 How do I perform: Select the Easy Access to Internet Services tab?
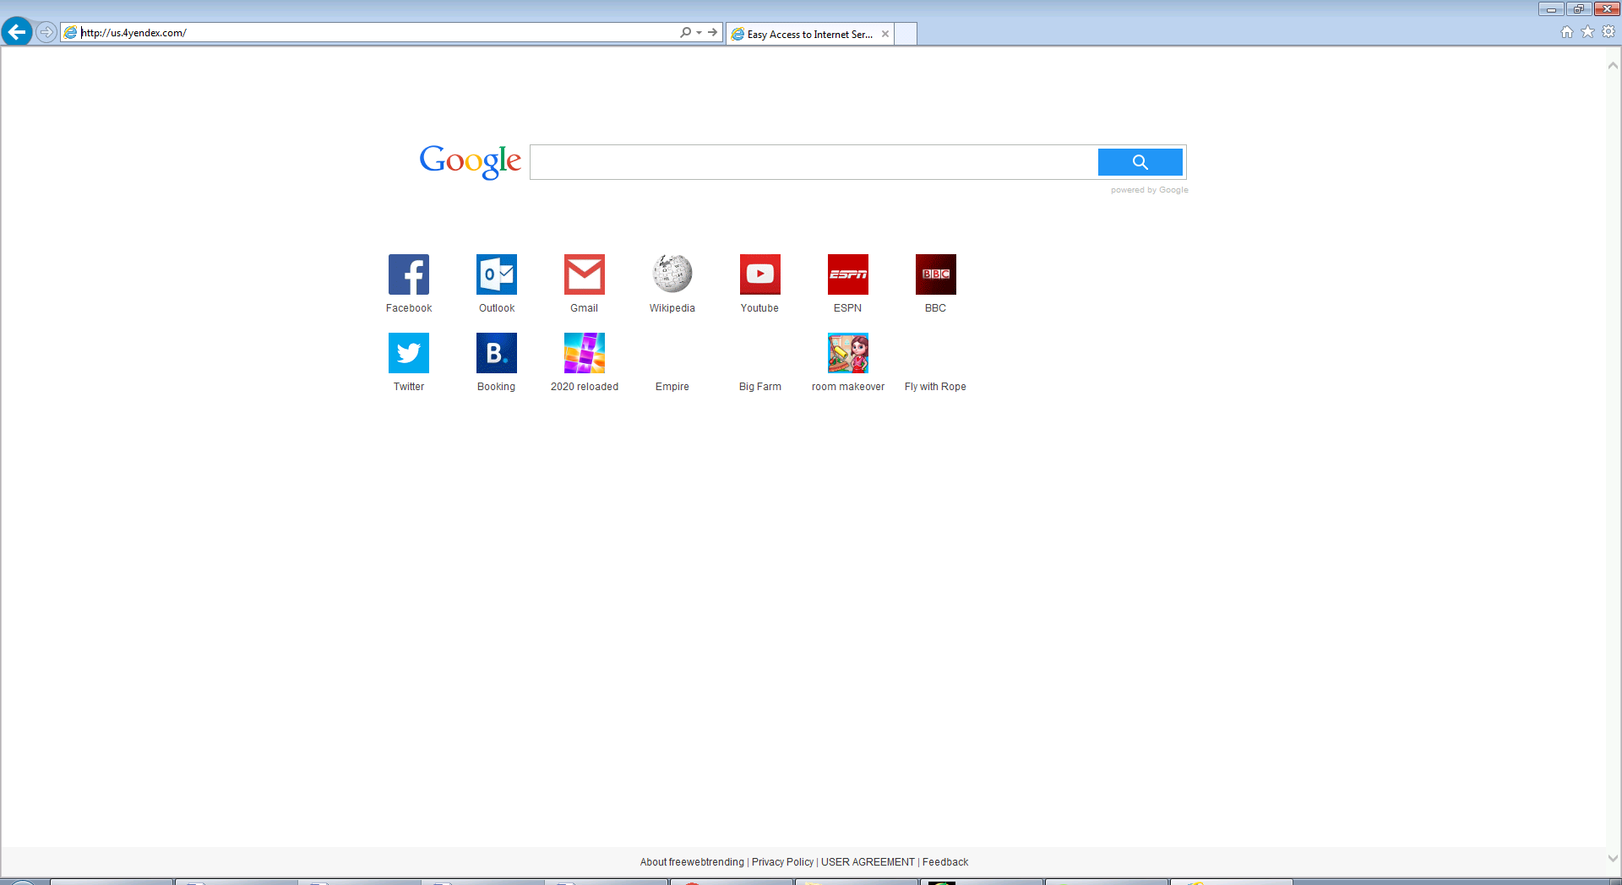tap(809, 34)
